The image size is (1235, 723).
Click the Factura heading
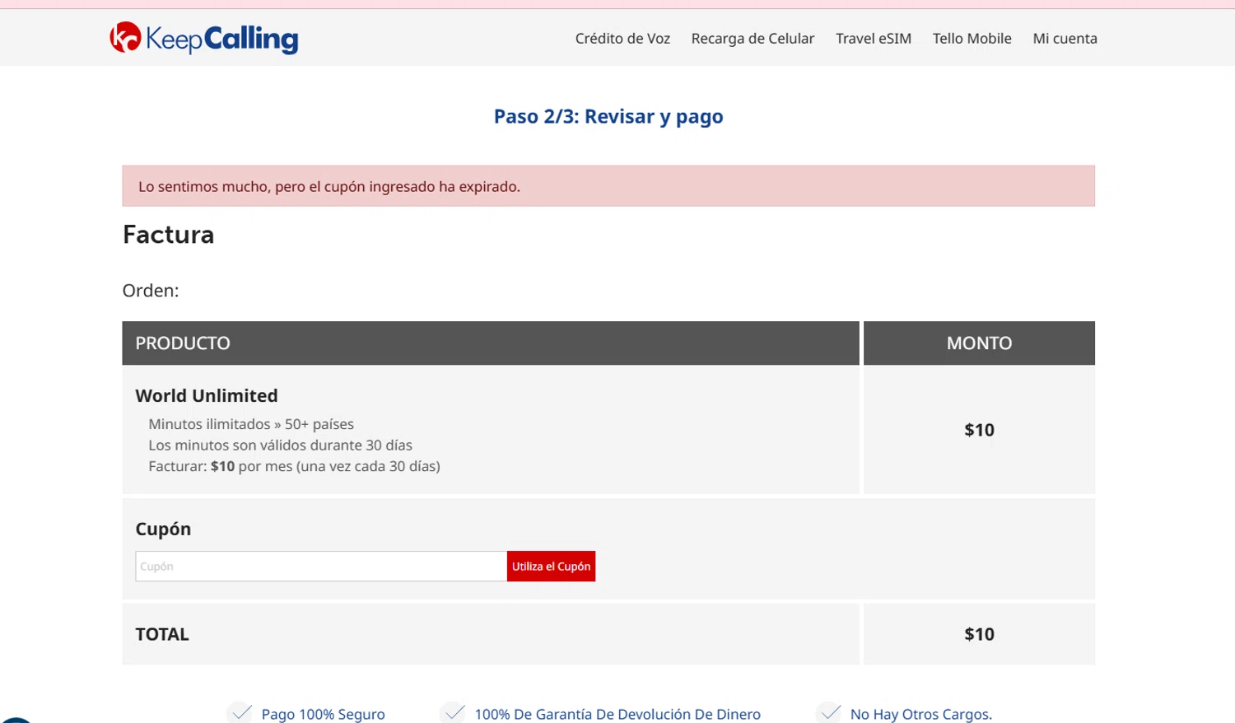169,235
